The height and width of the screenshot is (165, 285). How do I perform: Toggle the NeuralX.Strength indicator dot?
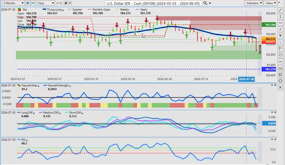click(70, 86)
